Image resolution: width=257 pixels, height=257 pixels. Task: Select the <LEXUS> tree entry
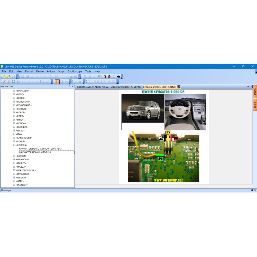[21, 141]
